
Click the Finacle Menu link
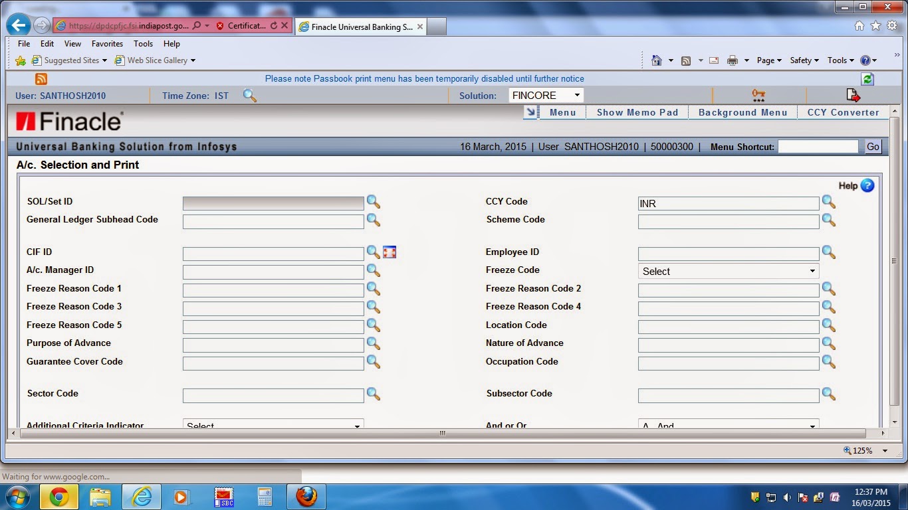coord(563,112)
